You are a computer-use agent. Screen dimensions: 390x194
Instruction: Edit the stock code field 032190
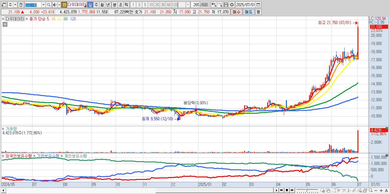33,5
